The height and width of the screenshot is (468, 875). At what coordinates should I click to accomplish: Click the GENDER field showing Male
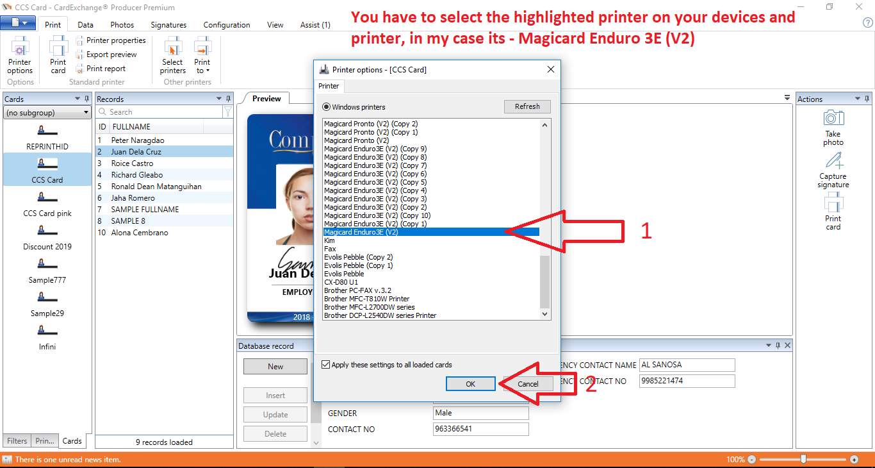tap(481, 414)
